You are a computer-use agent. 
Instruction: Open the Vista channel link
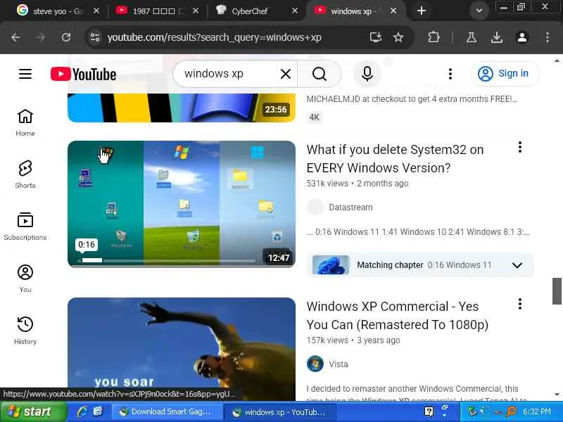[x=339, y=364]
